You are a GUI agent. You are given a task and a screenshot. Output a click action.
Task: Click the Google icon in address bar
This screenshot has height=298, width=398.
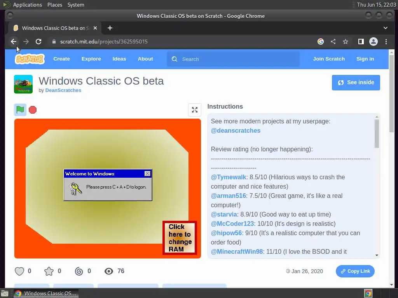pos(321,42)
